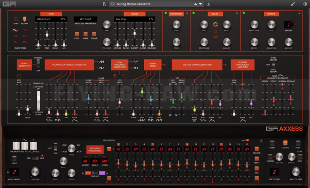The height and width of the screenshot is (188, 310).
Task: Click the SEQUENCE RANDOMIZER button
Action: click(95, 150)
